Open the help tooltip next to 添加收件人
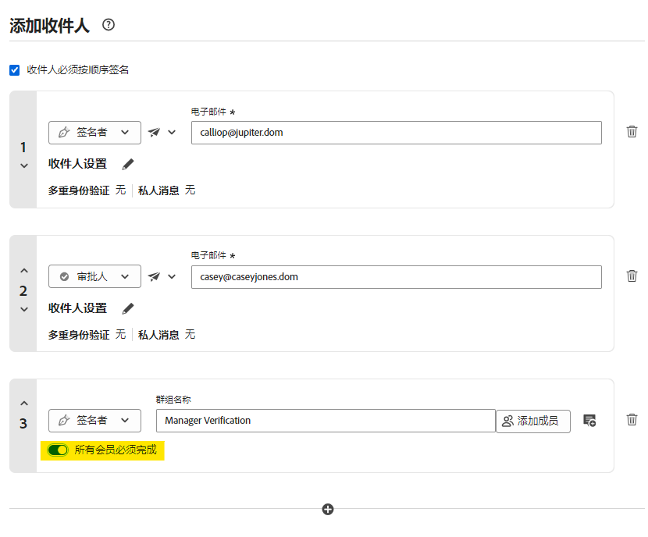Image resolution: width=648 pixels, height=537 pixels. pyautogui.click(x=108, y=24)
